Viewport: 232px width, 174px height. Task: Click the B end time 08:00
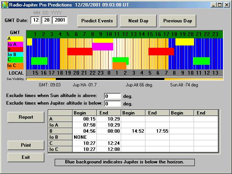point(109,131)
